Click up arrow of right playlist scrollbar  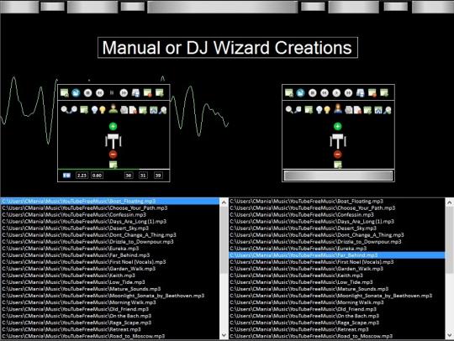click(x=449, y=202)
